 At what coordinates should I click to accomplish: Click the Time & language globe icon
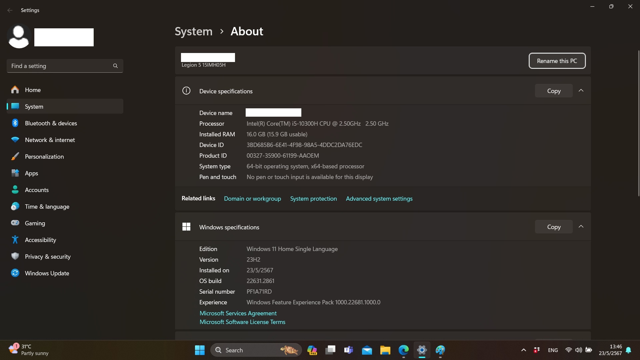[15, 206]
